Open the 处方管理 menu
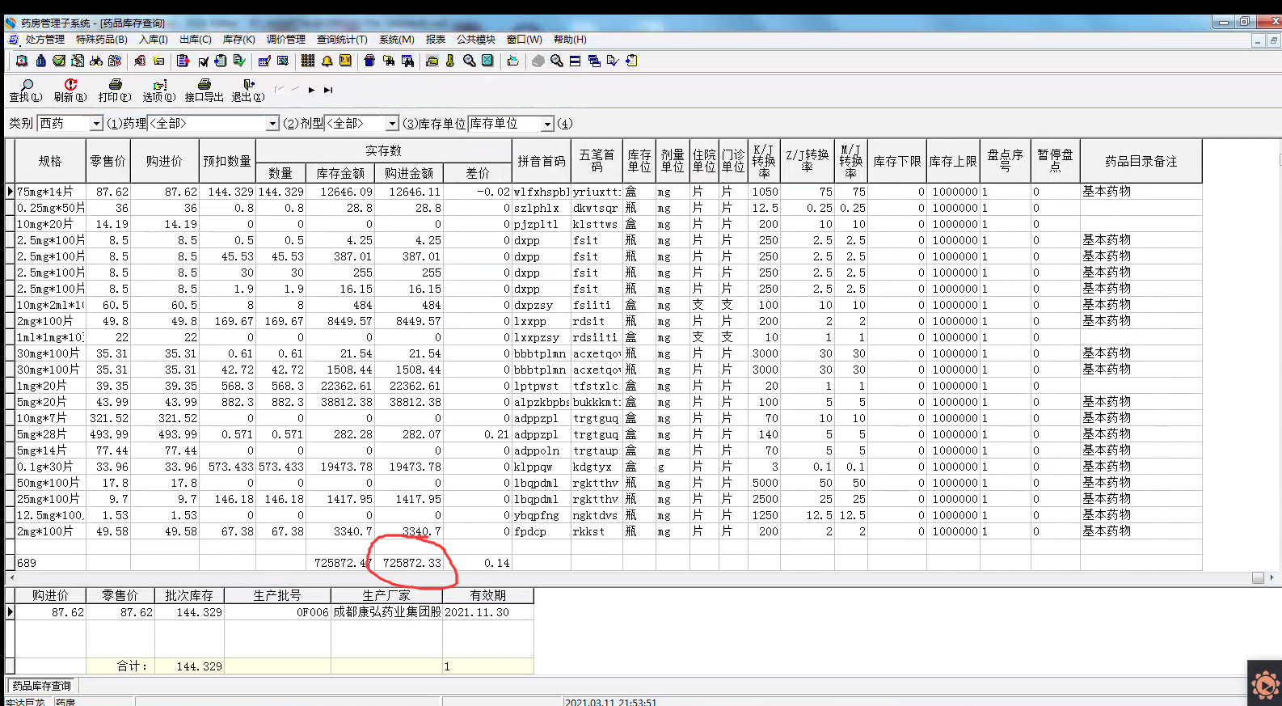The height and width of the screenshot is (706, 1282). (x=44, y=39)
